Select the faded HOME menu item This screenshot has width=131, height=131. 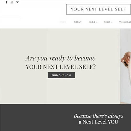63,22
